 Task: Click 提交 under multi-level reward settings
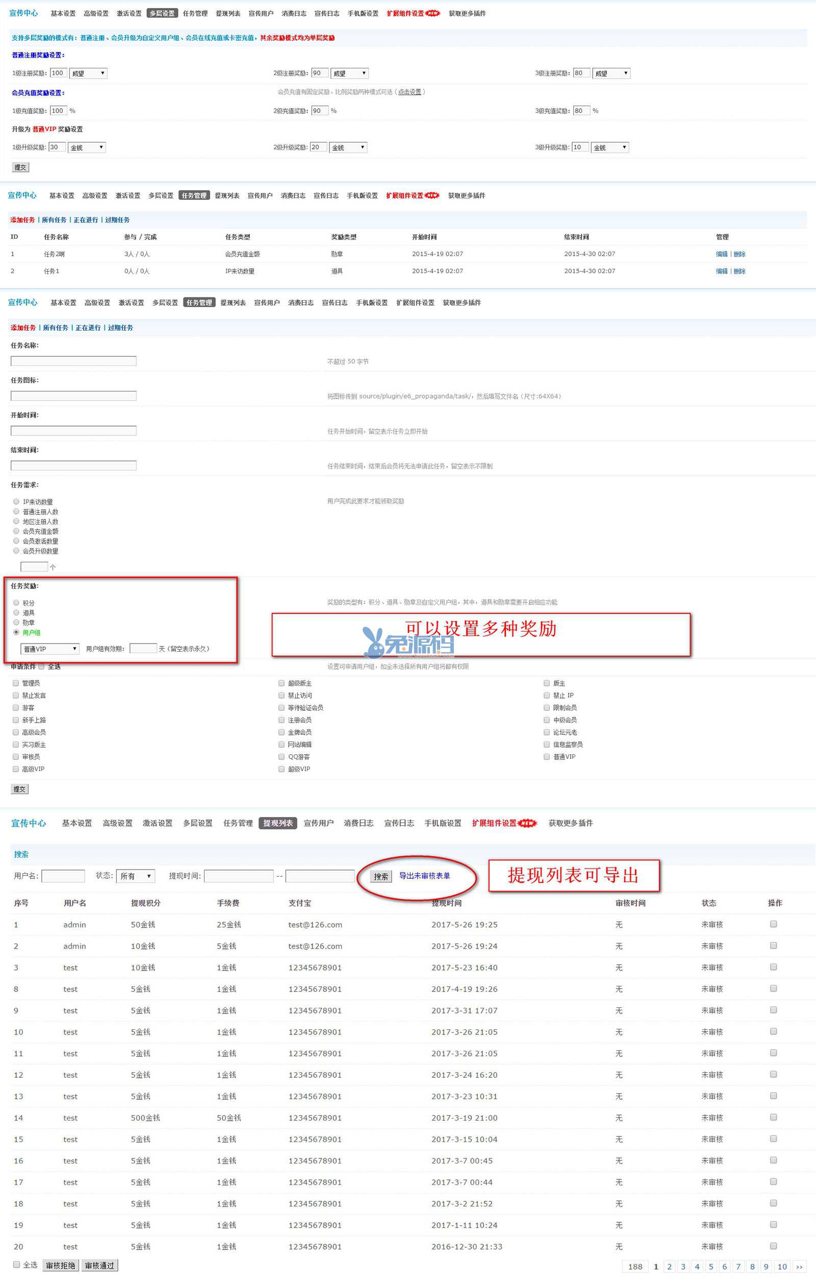coord(20,167)
